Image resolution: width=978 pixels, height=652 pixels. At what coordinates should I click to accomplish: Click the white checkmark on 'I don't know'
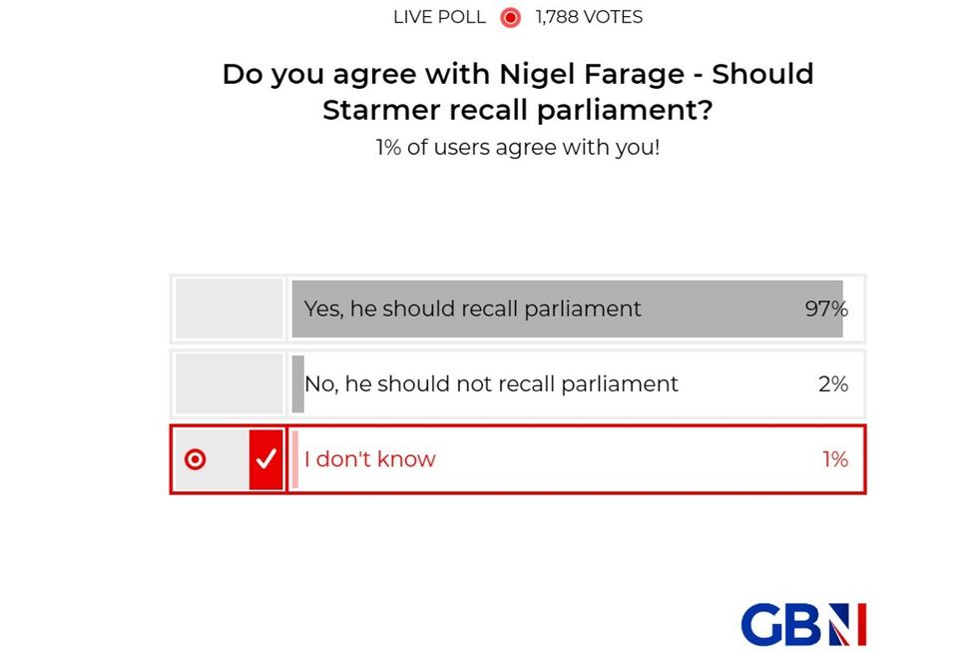[x=265, y=458]
